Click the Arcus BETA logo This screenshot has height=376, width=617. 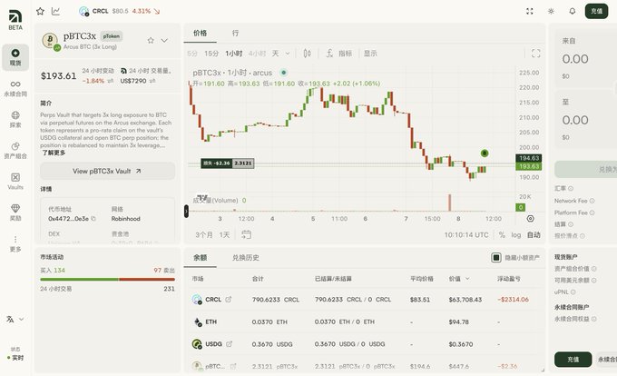15,20
